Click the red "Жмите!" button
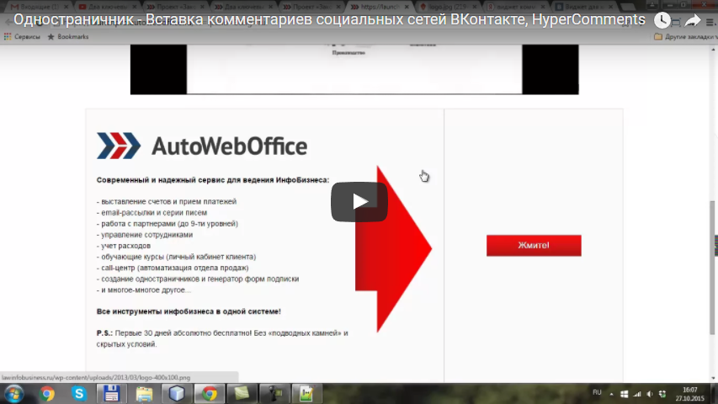This screenshot has height=404, width=718. (x=534, y=246)
